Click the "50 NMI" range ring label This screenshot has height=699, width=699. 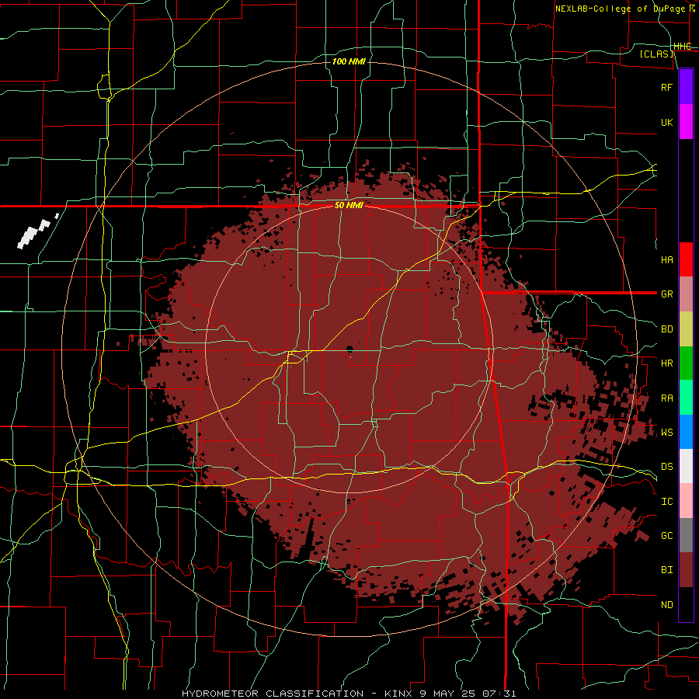[x=349, y=206]
